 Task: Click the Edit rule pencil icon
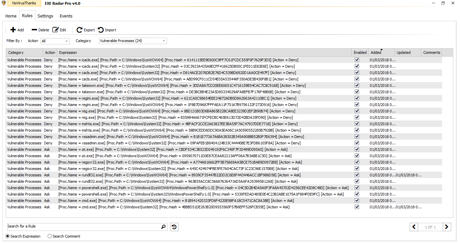(x=56, y=30)
